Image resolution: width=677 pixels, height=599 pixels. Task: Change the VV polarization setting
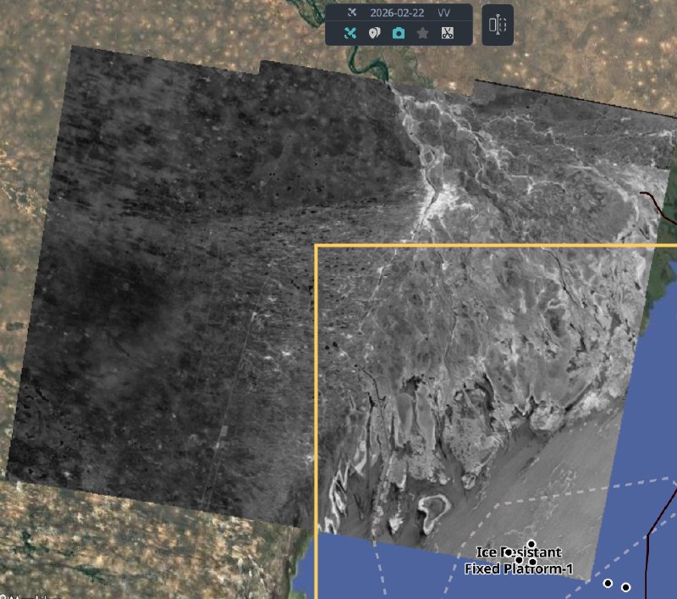point(443,13)
